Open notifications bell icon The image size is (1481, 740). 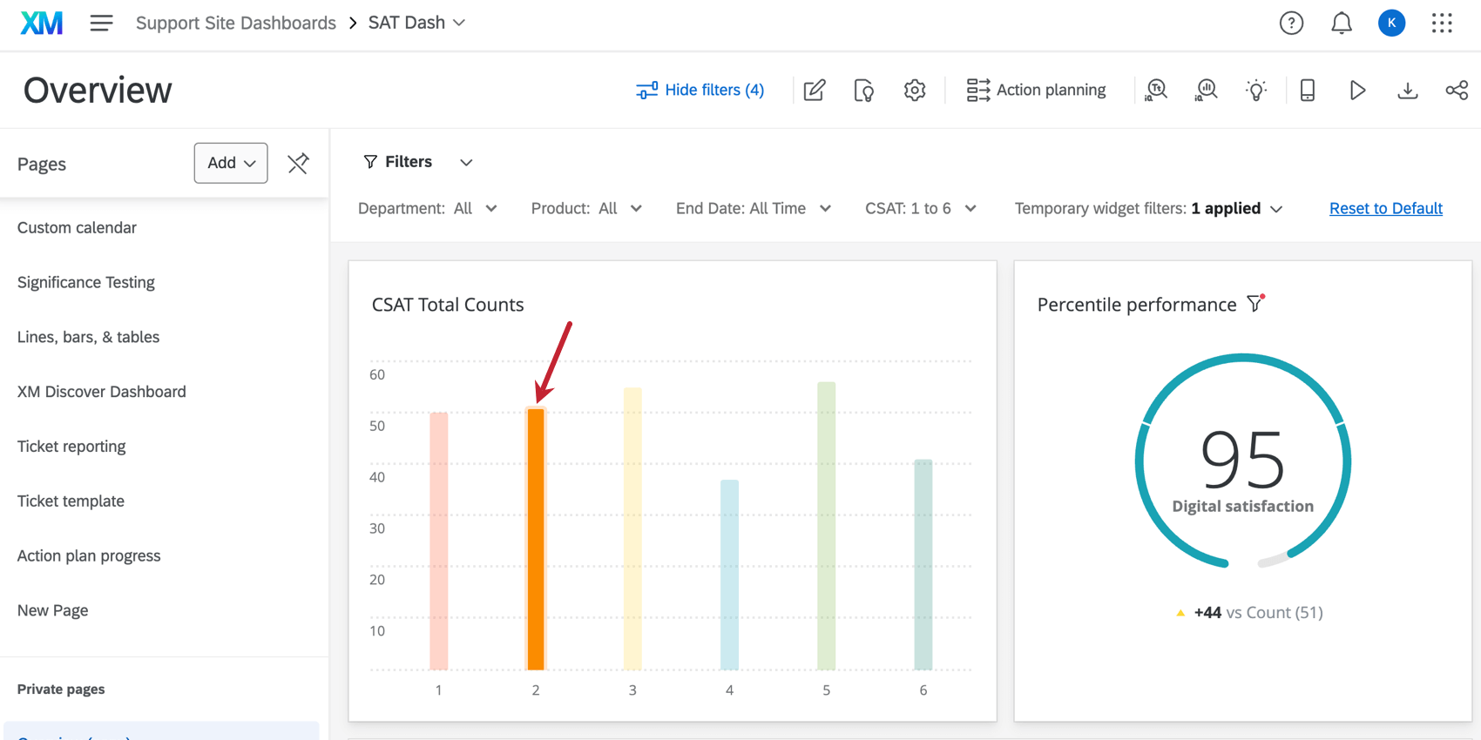[1341, 24]
